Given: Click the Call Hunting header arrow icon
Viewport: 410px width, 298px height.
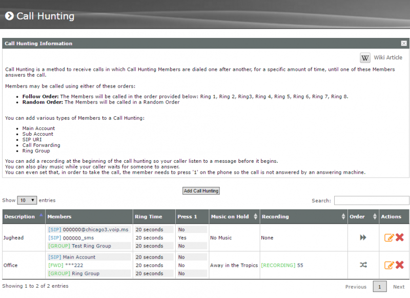Looking at the screenshot, I should (x=9, y=16).
